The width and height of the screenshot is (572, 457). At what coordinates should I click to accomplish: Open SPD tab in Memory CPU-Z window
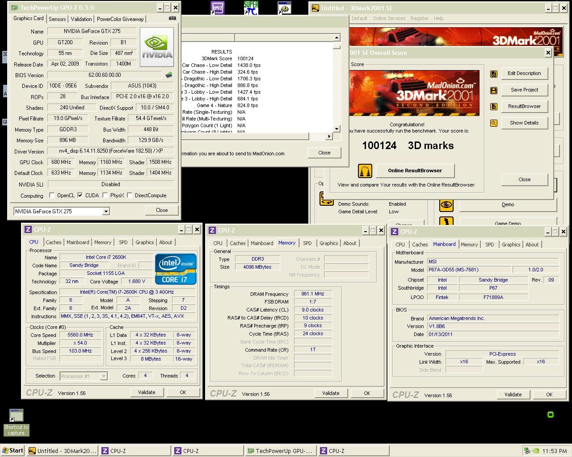(307, 243)
